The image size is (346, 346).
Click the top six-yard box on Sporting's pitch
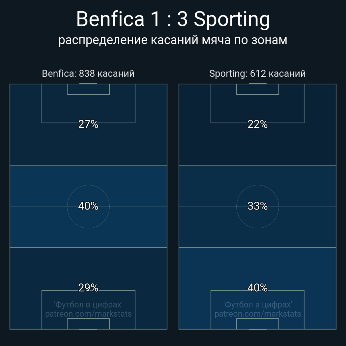tap(258, 89)
